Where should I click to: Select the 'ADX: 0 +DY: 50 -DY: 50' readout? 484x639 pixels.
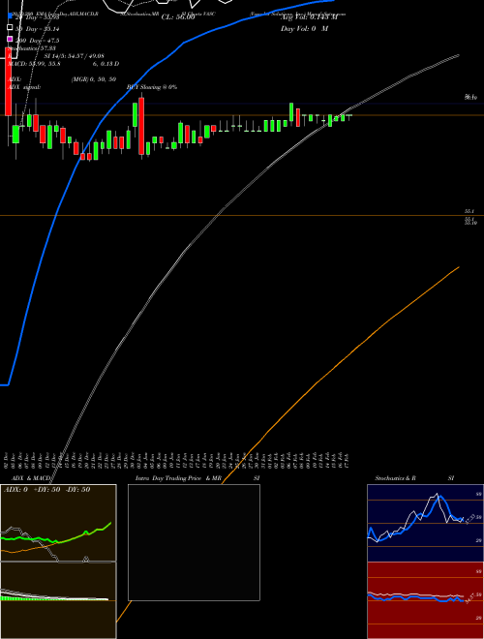[x=46, y=490]
